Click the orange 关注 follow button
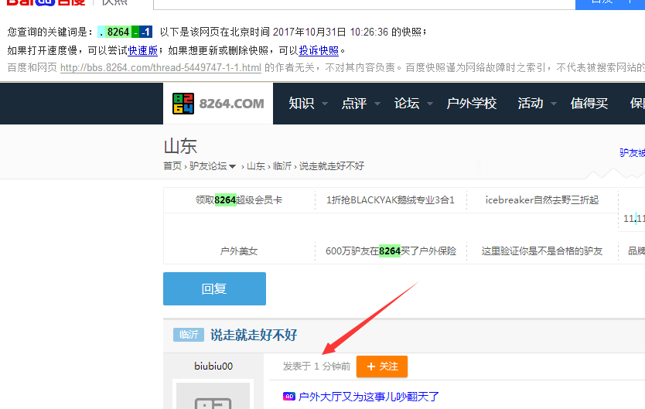This screenshot has width=645, height=409. pos(382,366)
